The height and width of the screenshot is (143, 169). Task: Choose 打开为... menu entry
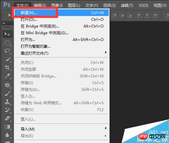point(62,40)
